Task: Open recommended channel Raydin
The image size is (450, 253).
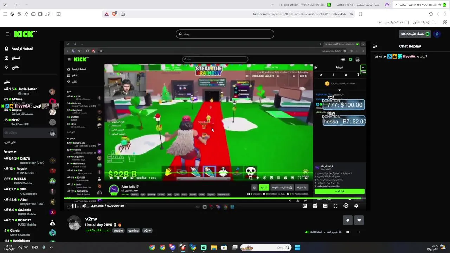Action: pyautogui.click(x=30, y=171)
